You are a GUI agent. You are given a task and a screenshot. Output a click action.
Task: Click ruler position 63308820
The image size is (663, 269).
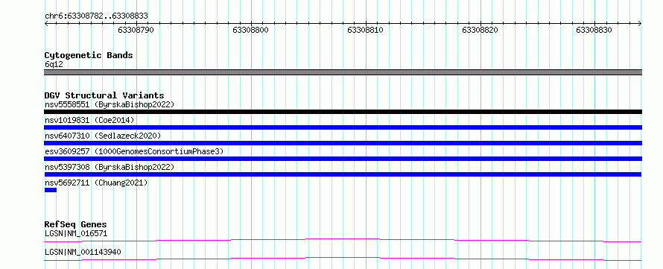[x=480, y=30]
